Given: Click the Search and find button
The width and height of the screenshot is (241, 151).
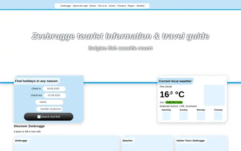Looking at the screenshot, I should (x=49, y=117).
